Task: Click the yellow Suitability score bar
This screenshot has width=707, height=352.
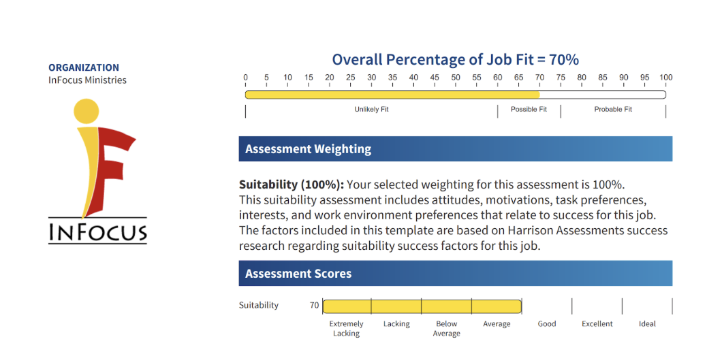Action: (x=422, y=306)
